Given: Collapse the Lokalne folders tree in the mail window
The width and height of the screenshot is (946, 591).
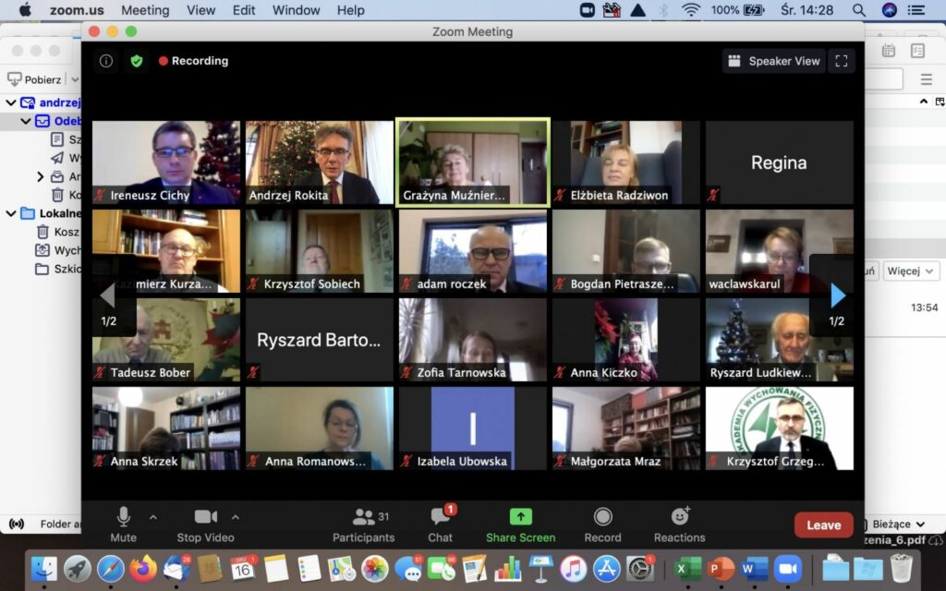Looking at the screenshot, I should pos(11,213).
